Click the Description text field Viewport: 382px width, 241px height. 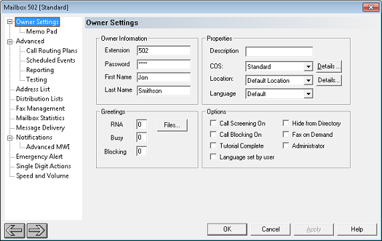pyautogui.click(x=279, y=51)
